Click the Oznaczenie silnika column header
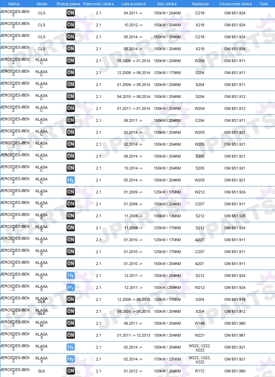Screen dimensions: 275x377 tap(236, 4)
